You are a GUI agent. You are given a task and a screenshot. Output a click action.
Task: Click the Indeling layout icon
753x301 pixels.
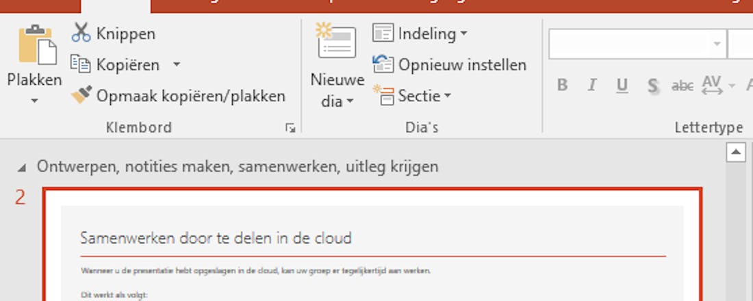[x=383, y=33]
